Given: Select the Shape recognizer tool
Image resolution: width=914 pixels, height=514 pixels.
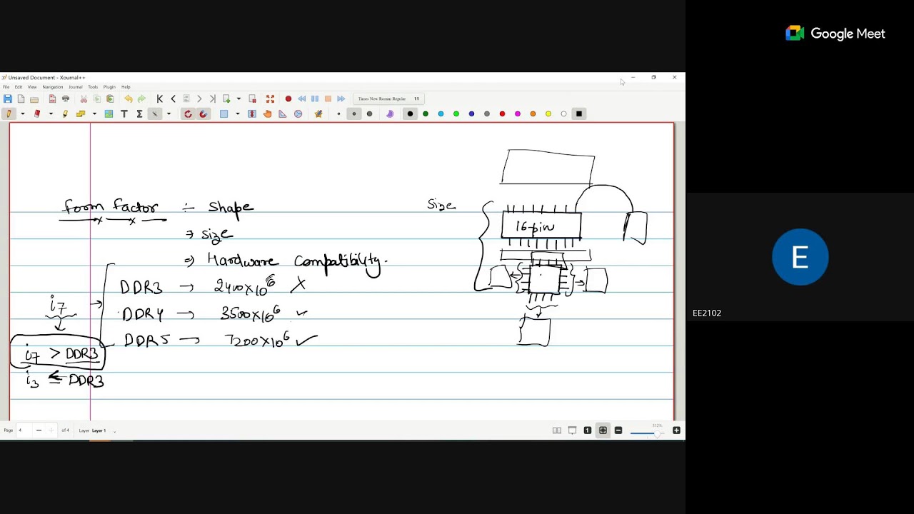Looking at the screenshot, I should coord(81,114).
